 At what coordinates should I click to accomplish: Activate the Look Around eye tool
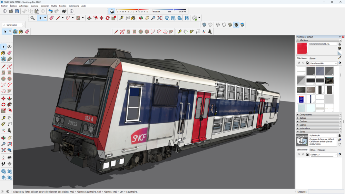[9, 158]
